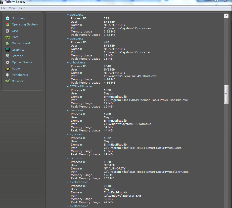Open the Motherboard section

(x=21, y=43)
